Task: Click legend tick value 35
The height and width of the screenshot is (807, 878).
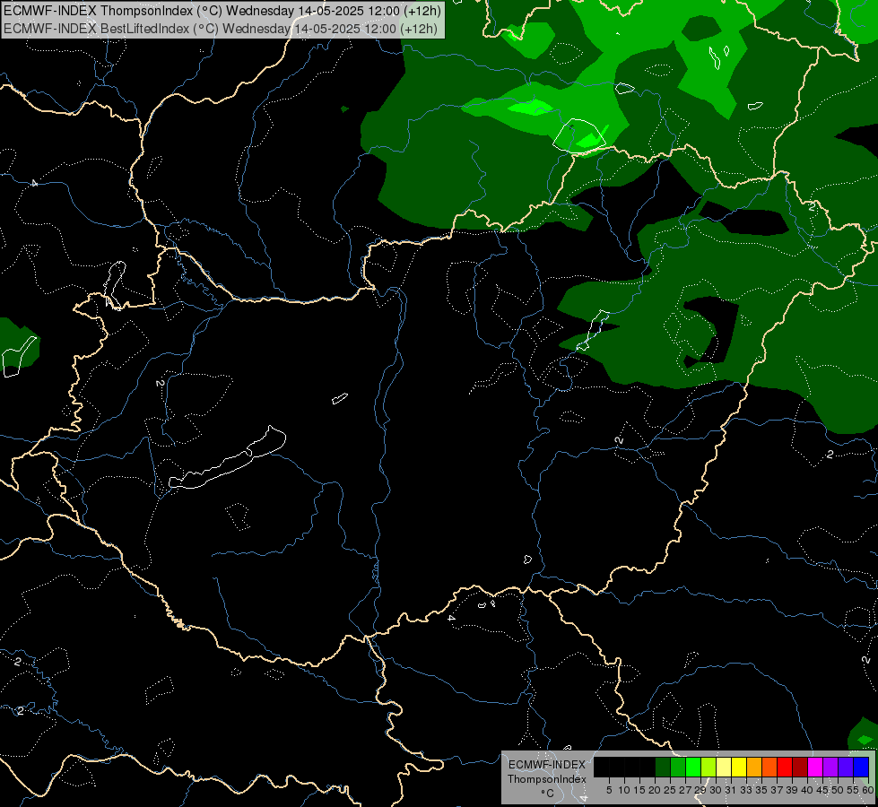Action: (761, 790)
